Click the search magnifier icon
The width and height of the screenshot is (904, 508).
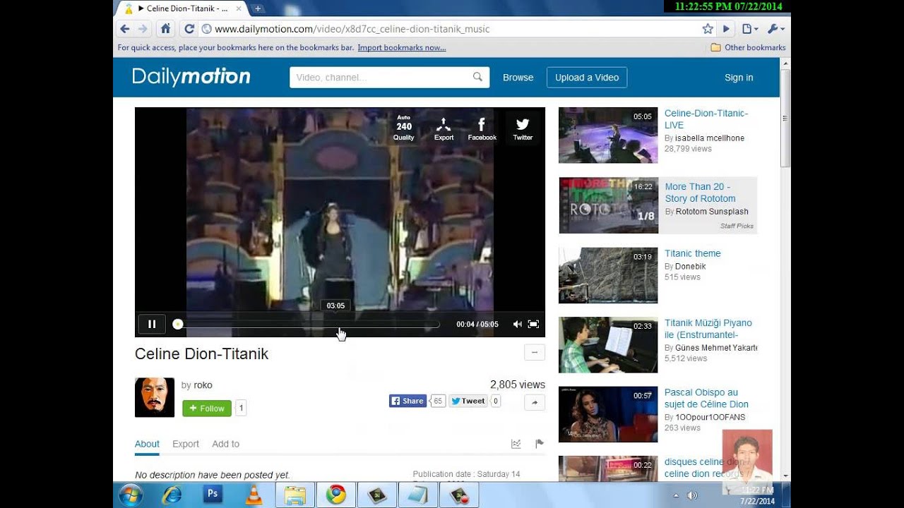coord(478,77)
